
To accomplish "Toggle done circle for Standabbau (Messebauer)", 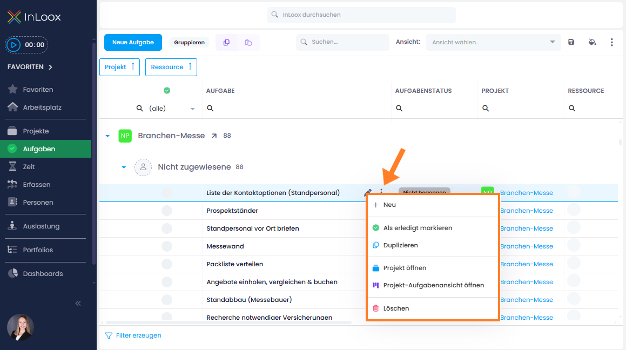I will click(x=167, y=300).
